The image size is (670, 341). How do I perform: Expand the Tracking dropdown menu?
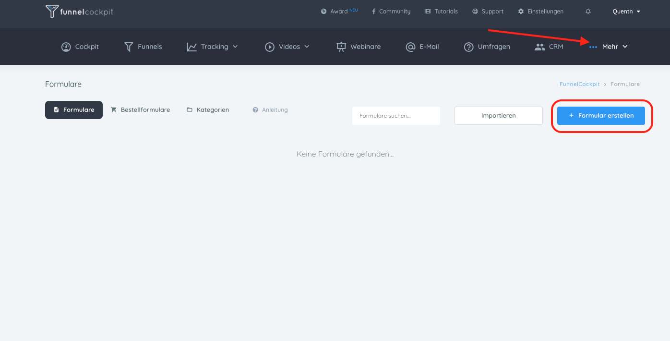pos(213,47)
